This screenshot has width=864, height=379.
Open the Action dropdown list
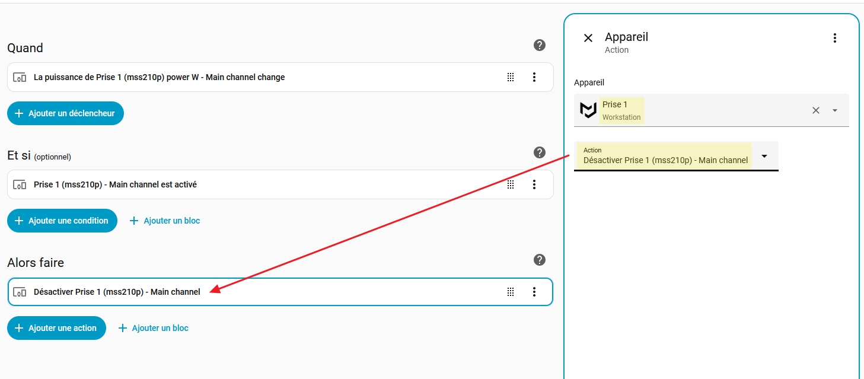(x=764, y=156)
